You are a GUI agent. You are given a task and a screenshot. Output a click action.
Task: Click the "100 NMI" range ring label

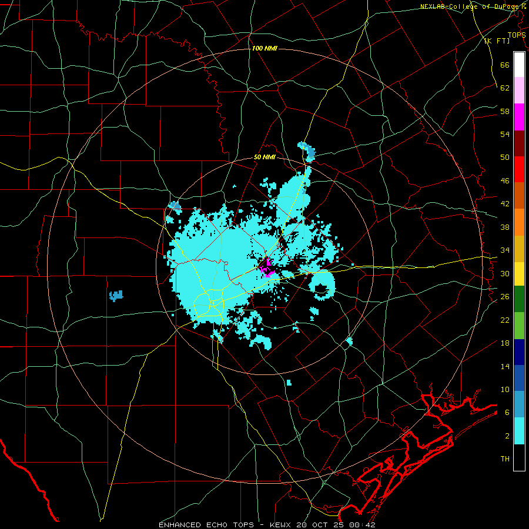pos(264,49)
